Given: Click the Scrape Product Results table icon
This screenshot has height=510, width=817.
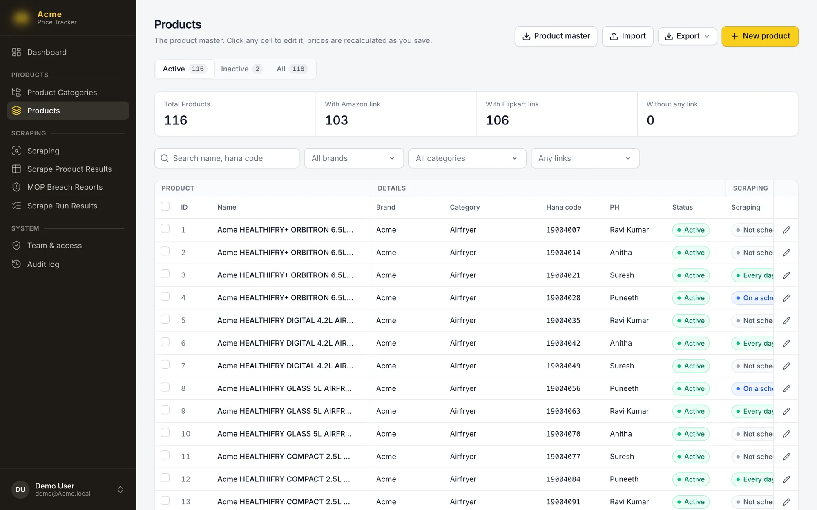Looking at the screenshot, I should point(16,169).
